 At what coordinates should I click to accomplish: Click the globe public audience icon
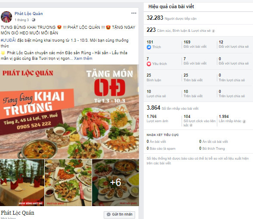click(34, 20)
